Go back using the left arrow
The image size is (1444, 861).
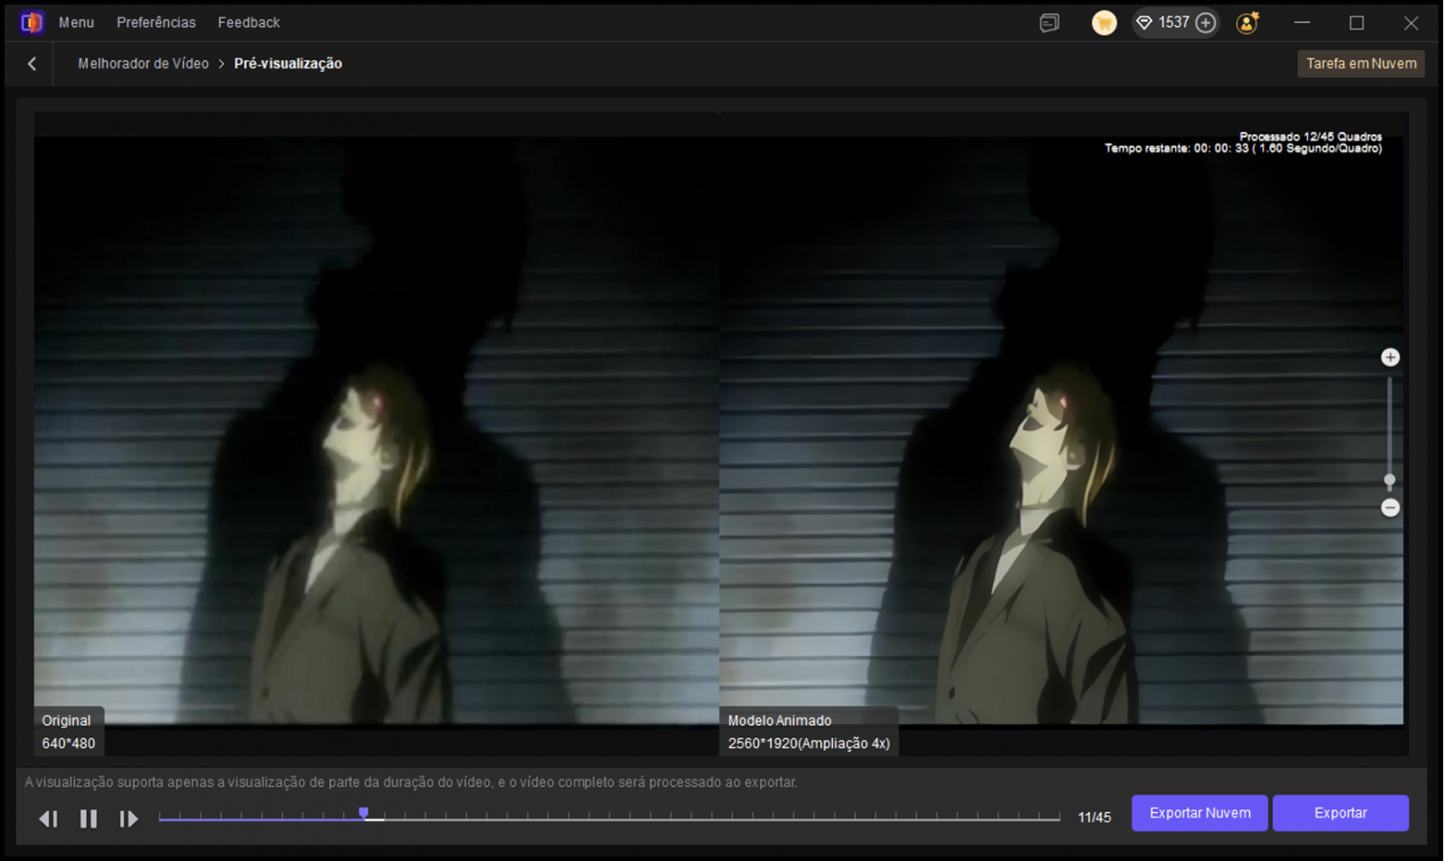pyautogui.click(x=32, y=64)
